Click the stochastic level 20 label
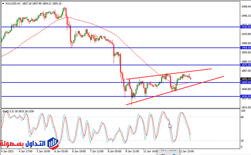Image resolution: width=251 pixels, height=155 pixels. tap(242, 141)
